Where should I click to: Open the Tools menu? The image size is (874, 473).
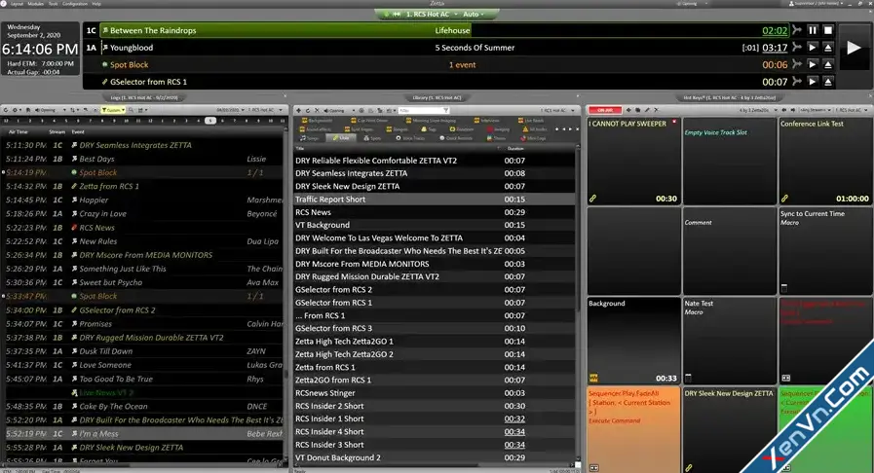(53, 3)
